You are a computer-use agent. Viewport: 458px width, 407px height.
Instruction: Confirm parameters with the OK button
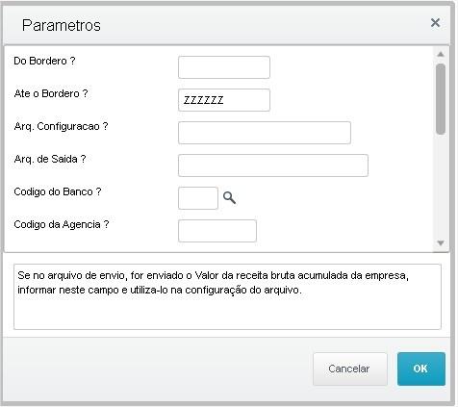tap(421, 369)
